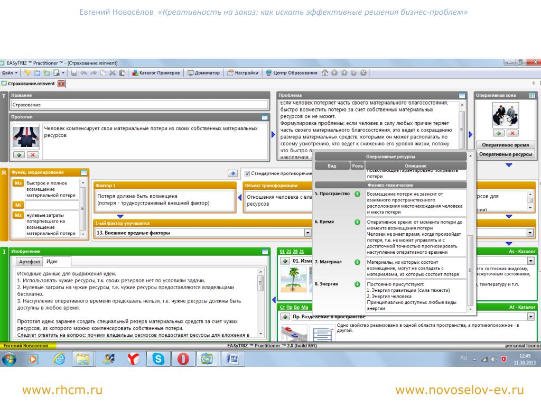The image size is (541, 406).
Task: Click the copy icon in toolbar
Action: (103, 73)
